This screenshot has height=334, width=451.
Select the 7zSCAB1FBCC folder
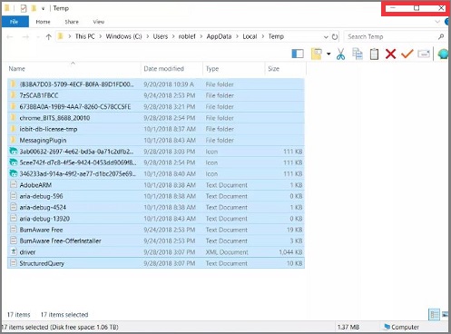(156, 95)
